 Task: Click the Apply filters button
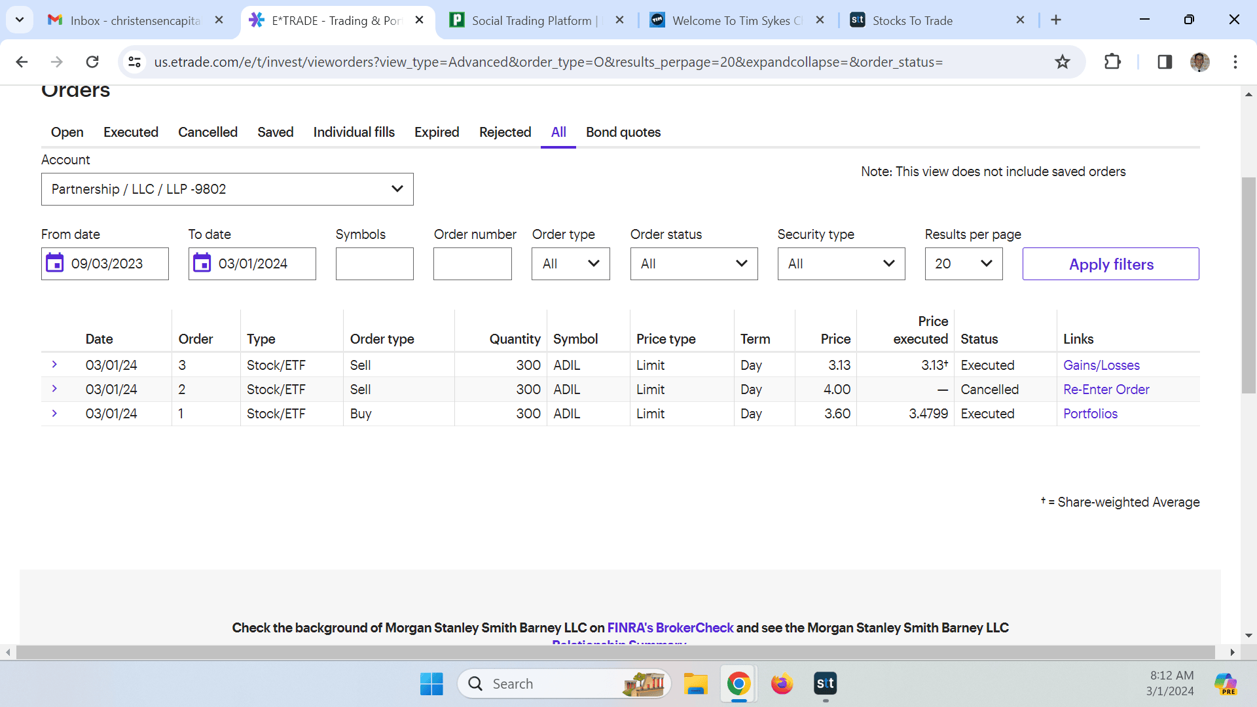click(1110, 264)
